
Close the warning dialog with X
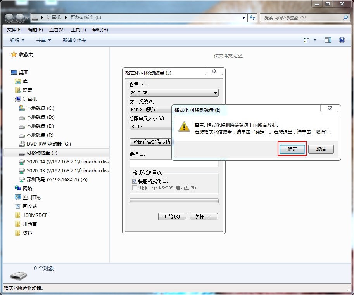coord(330,108)
